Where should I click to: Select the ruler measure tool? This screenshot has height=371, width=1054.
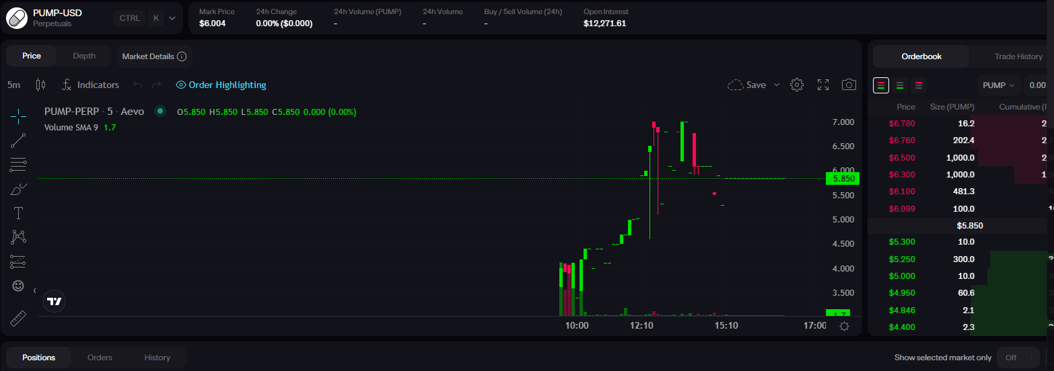coord(19,318)
